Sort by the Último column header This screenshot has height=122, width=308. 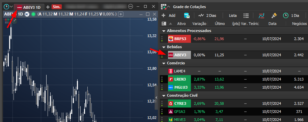[x=220, y=24]
